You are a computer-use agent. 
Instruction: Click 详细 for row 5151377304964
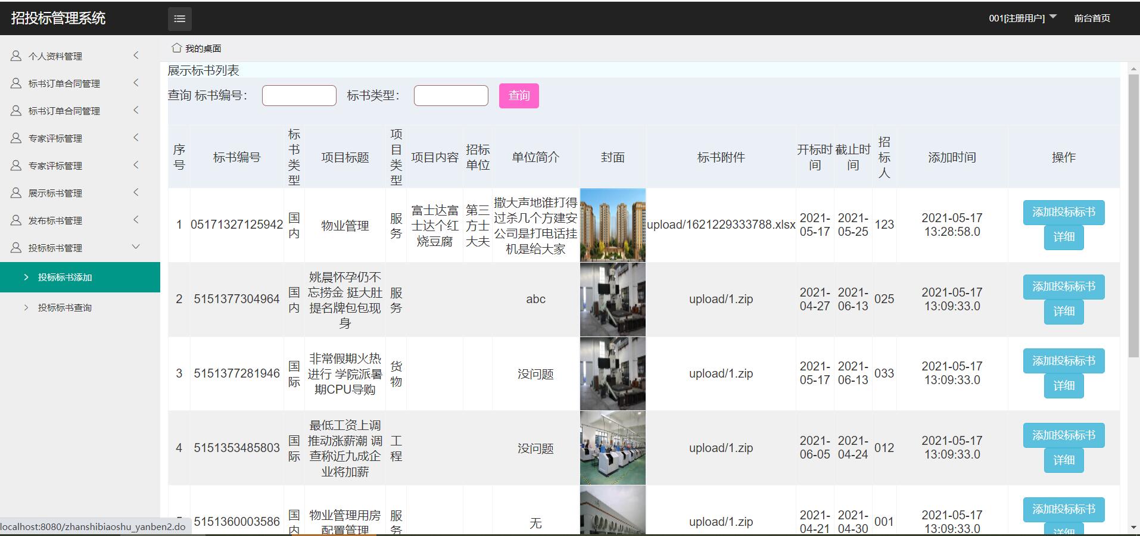point(1064,311)
